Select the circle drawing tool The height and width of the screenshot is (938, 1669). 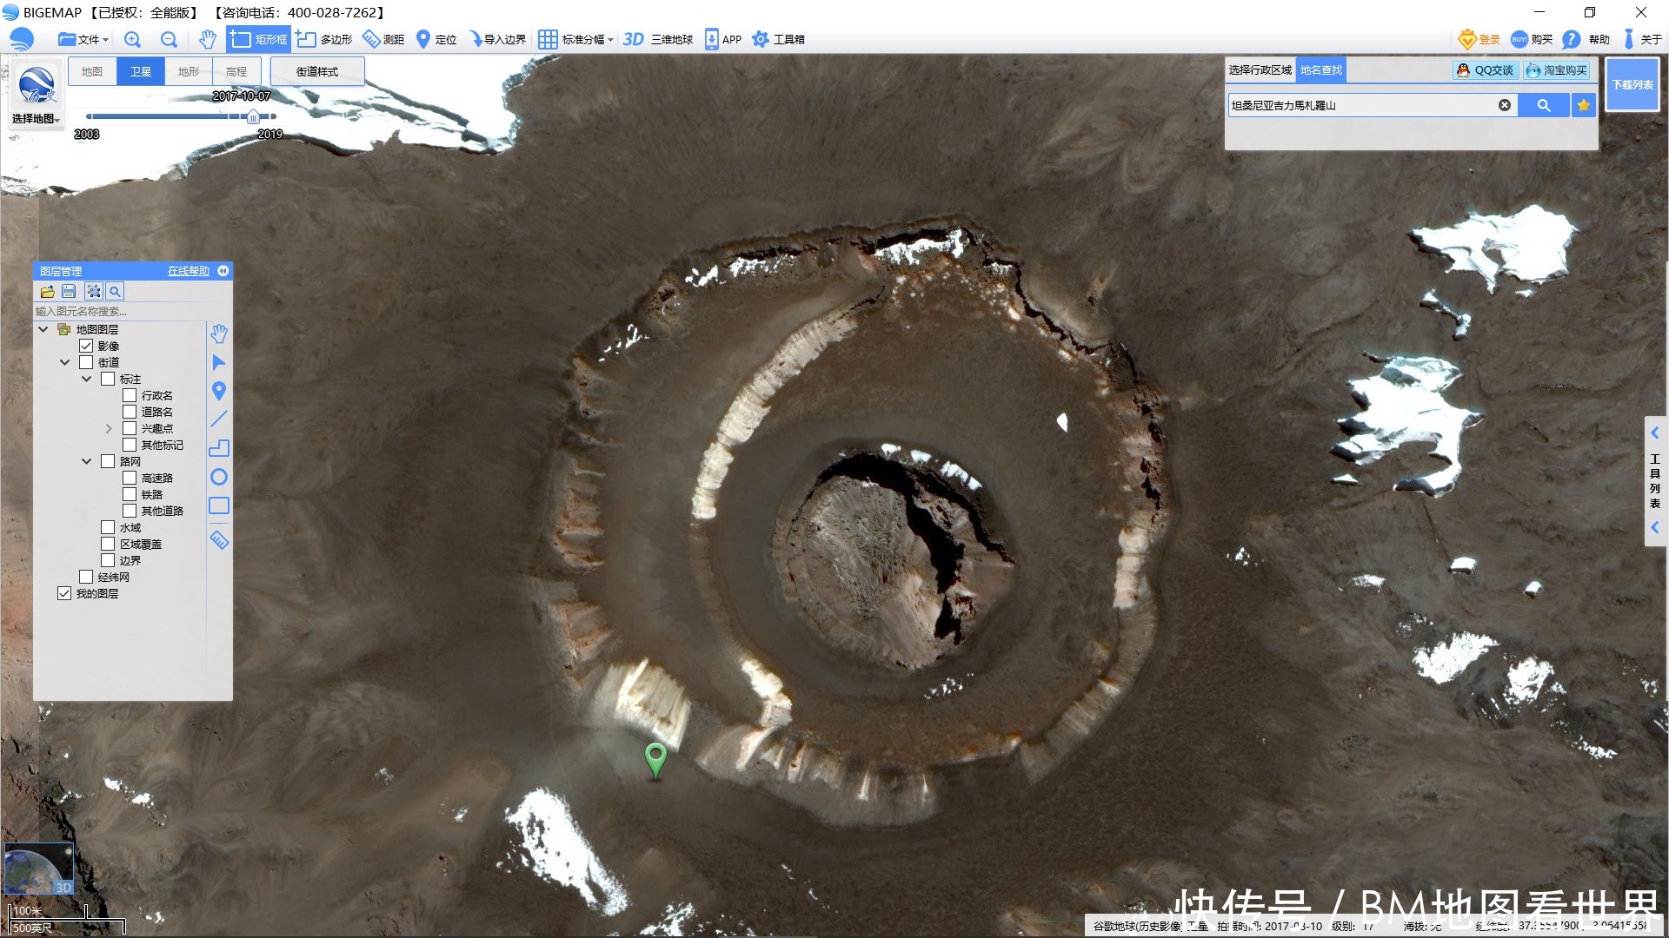click(219, 477)
